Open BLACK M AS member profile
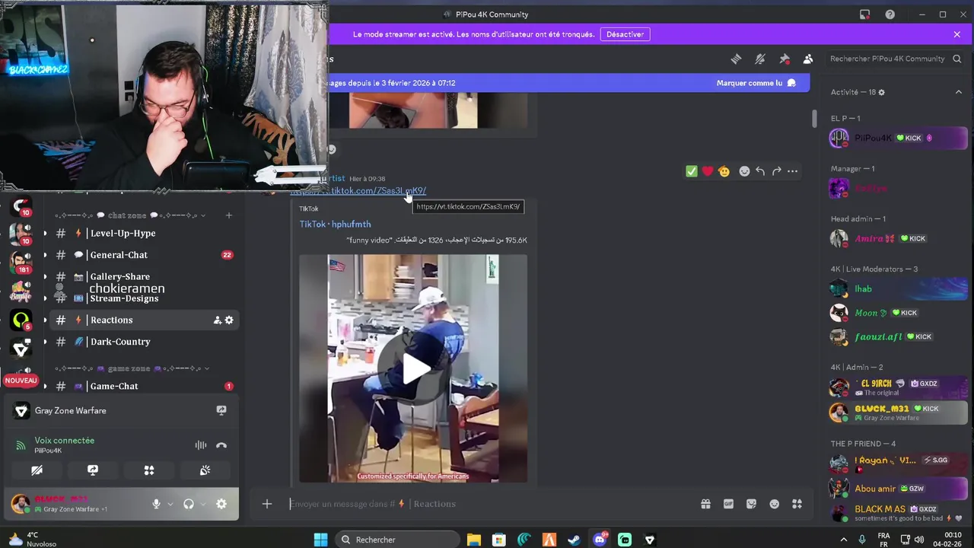The image size is (974, 548). pyautogui.click(x=898, y=513)
